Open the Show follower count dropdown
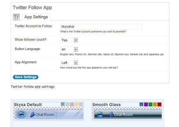 pos(69,40)
